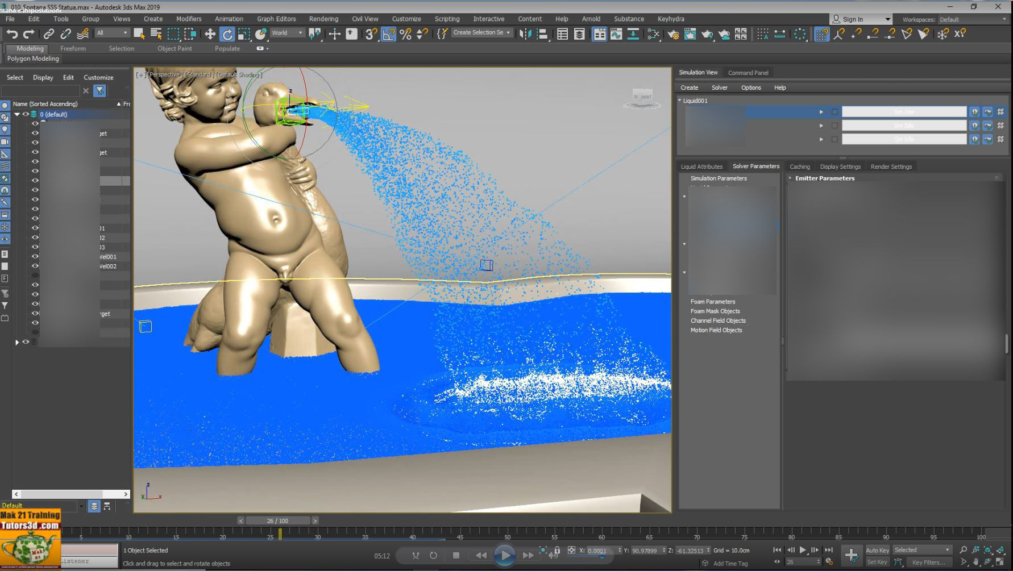Click Play Animation in time controls

tap(803, 550)
